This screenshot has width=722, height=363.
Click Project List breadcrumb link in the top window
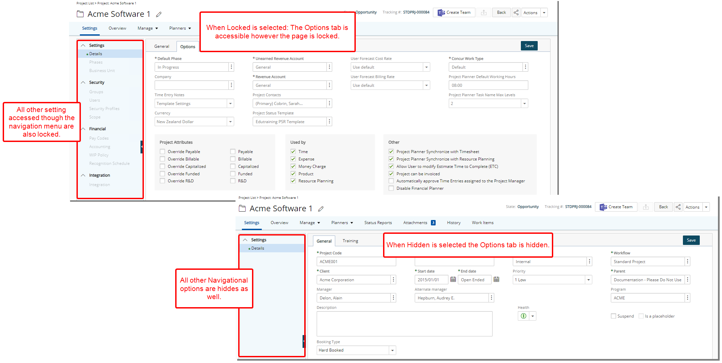[x=85, y=3]
